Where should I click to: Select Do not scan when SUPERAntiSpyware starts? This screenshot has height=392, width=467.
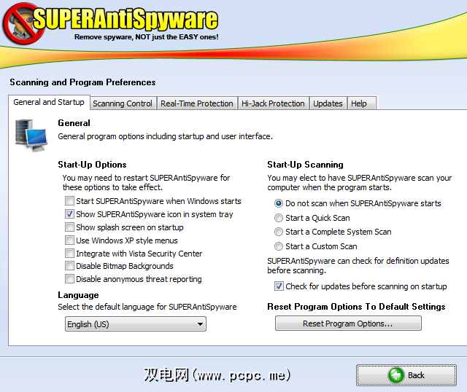click(279, 203)
